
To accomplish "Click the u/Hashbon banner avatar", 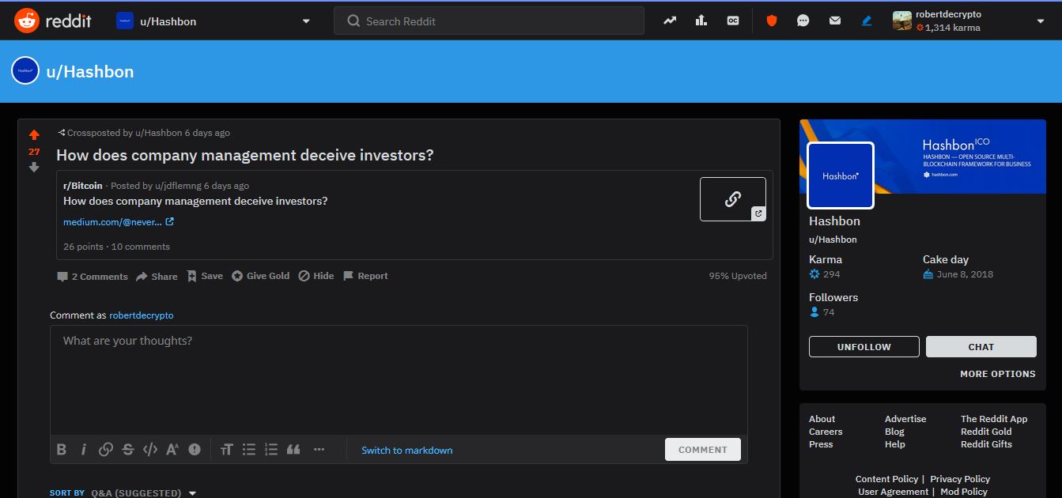I will coord(25,70).
